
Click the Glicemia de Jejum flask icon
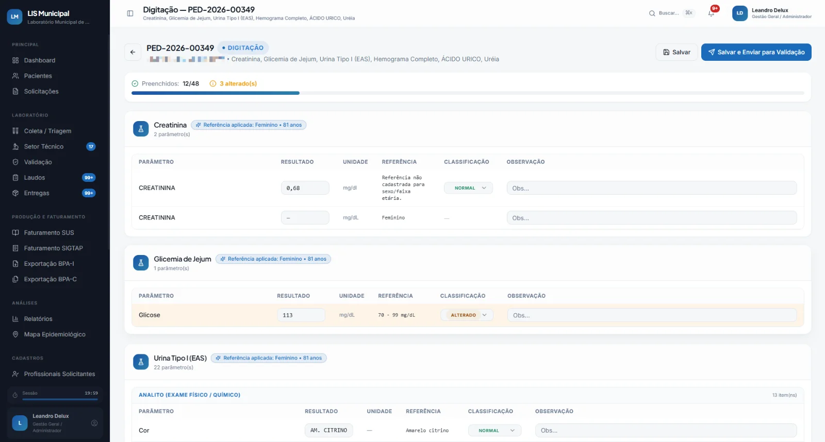click(x=141, y=263)
